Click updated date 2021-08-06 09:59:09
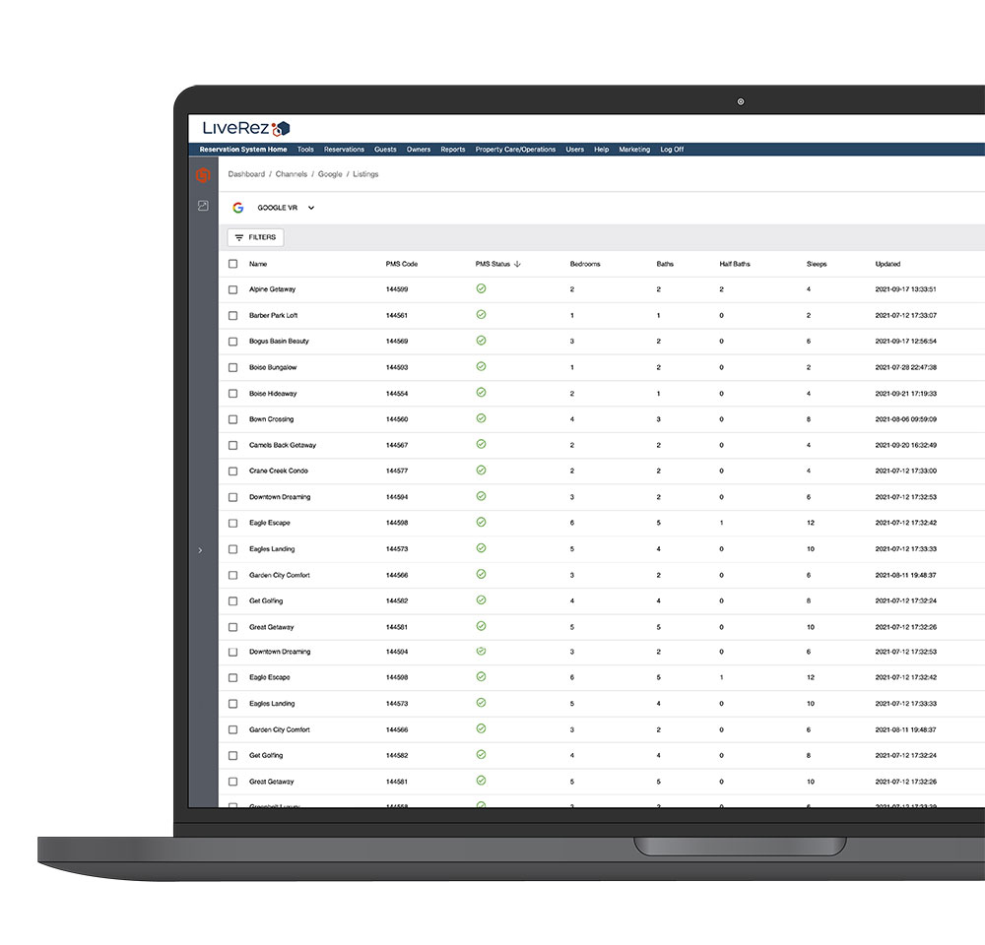 [905, 419]
